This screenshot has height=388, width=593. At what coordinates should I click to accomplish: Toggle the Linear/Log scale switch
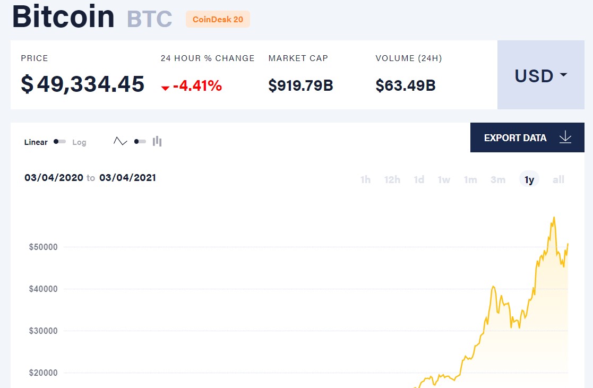pos(59,142)
